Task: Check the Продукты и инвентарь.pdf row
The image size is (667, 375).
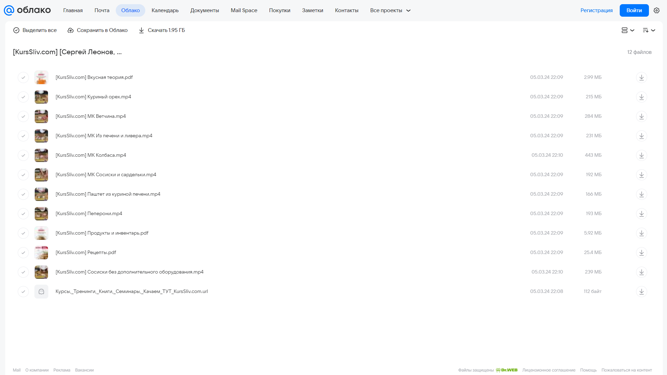Action: coord(23,233)
